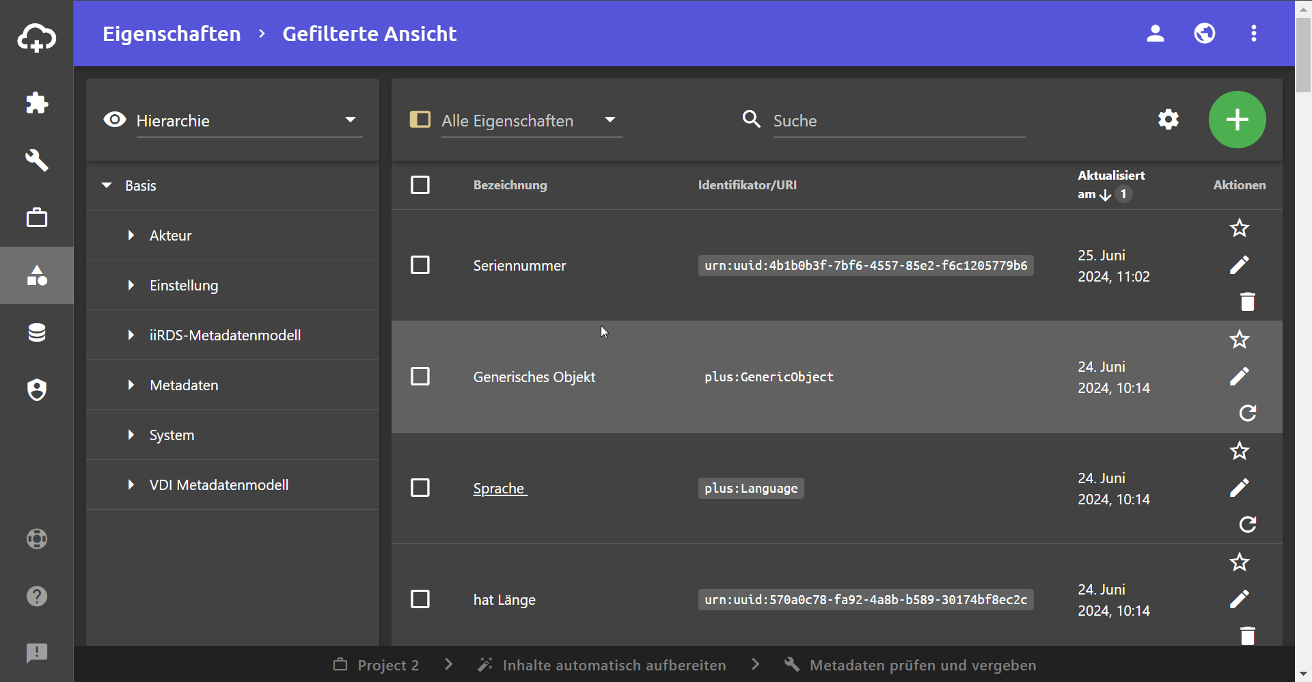This screenshot has height=682, width=1312.
Task: Select the Generisches Objekt row checkbox
Action: pos(420,377)
